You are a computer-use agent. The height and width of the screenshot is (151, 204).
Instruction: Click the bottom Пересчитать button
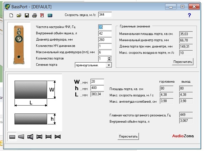128,136
